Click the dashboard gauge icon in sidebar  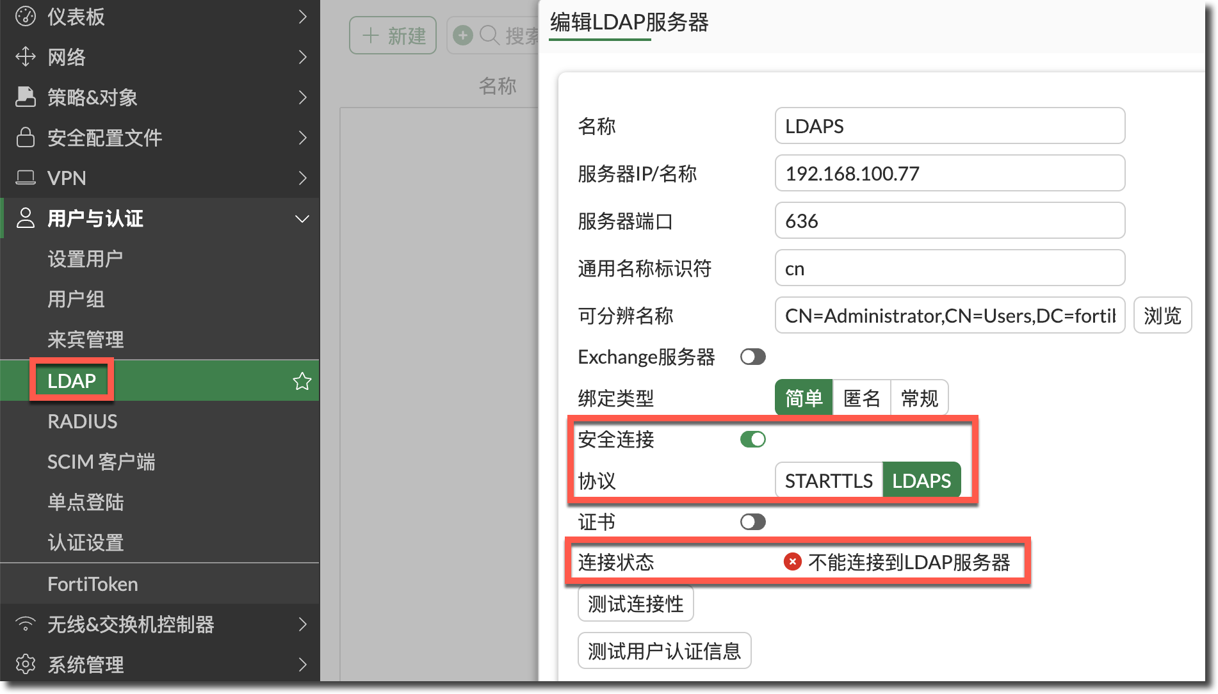pos(26,17)
